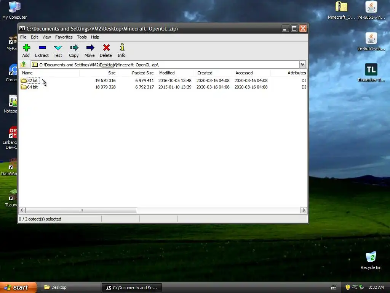
Task: Sort by Accessed column header
Action: point(251,73)
